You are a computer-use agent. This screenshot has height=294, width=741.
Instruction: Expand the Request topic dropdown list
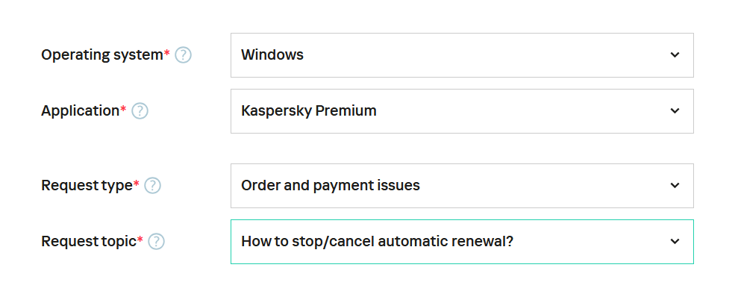(462, 242)
